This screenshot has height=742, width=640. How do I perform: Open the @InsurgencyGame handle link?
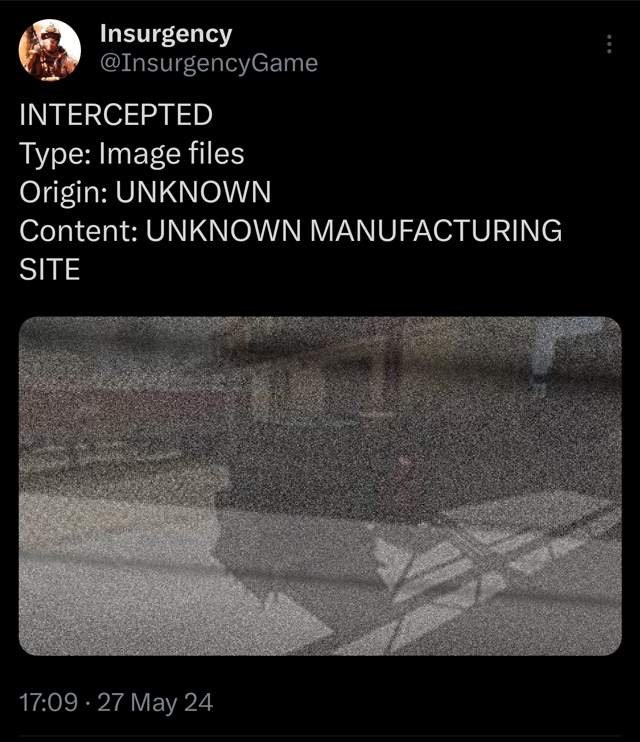click(209, 63)
